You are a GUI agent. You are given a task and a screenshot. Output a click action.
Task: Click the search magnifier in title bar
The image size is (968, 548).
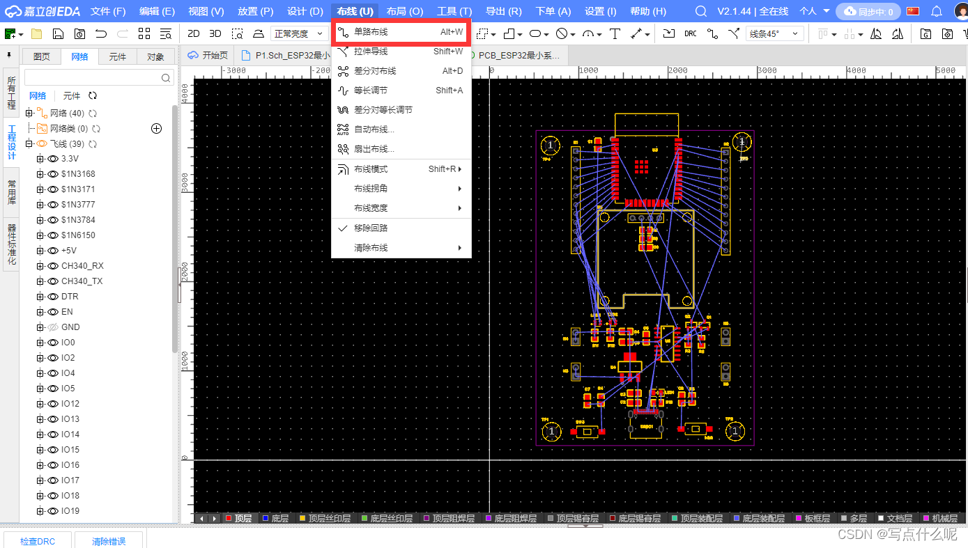(x=701, y=11)
